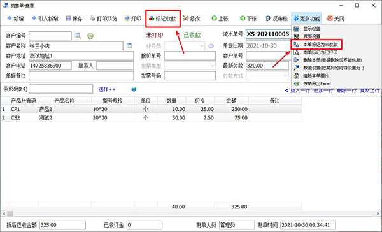Image resolution: width=382 pixels, height=232 pixels.
Task: Go to next order with 下张
Action: pyautogui.click(x=248, y=18)
